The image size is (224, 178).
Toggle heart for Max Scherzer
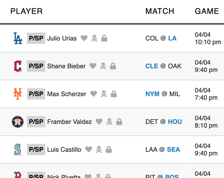point(94,94)
